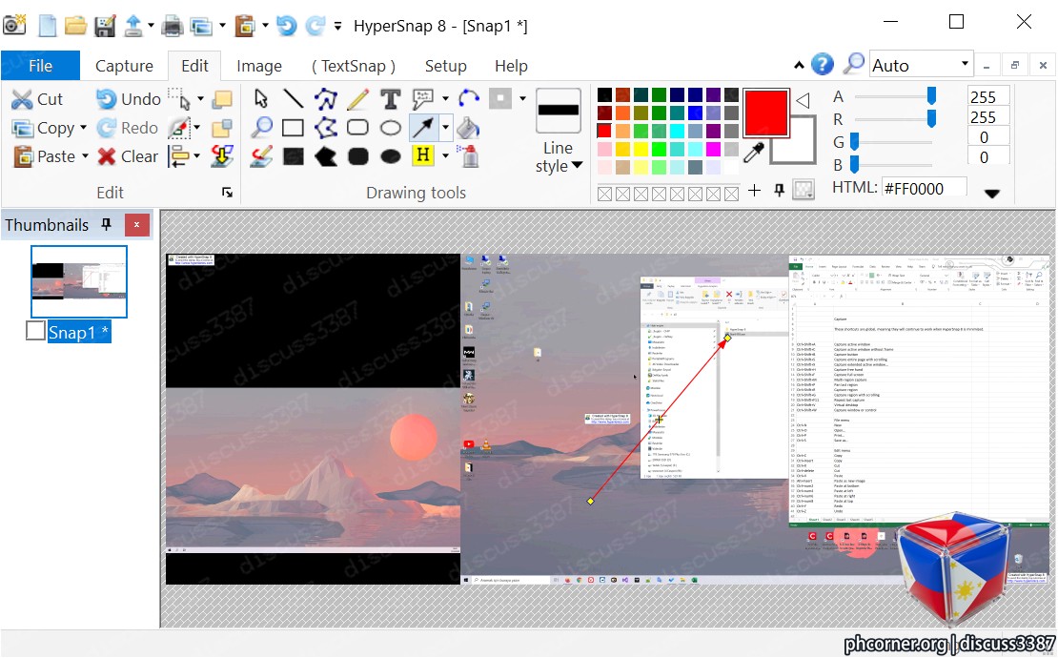Click the Upload icon in quick access toolbar

(132, 26)
